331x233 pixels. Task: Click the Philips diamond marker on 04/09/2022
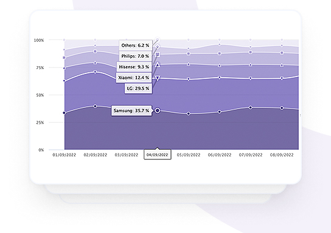click(158, 47)
